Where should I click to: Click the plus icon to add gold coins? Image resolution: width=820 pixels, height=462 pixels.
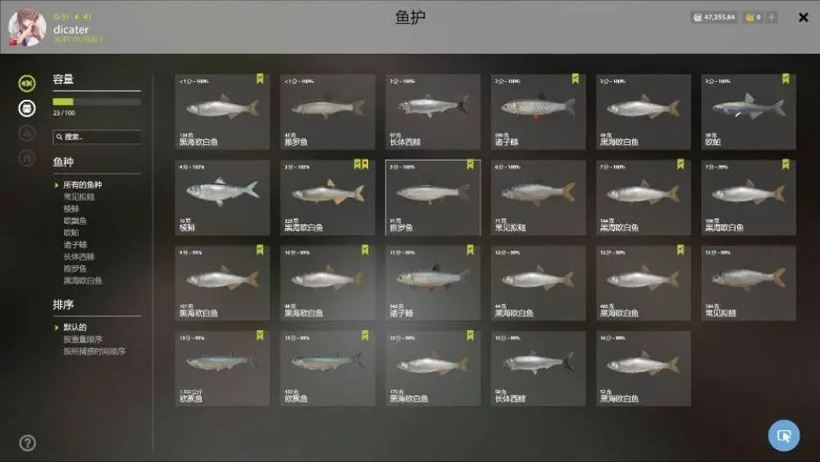pos(772,17)
